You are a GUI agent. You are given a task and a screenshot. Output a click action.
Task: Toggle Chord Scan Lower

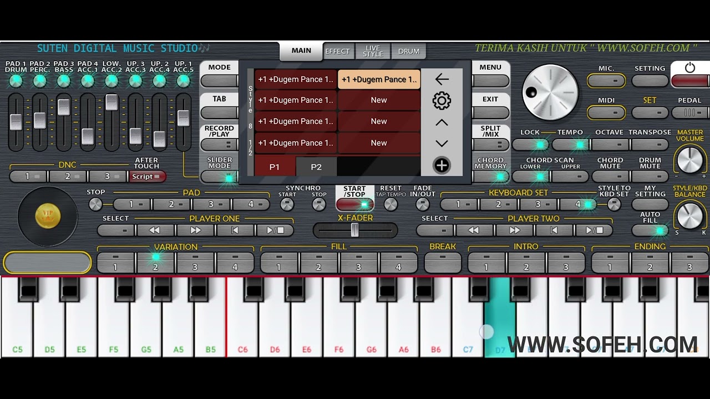[x=530, y=177]
